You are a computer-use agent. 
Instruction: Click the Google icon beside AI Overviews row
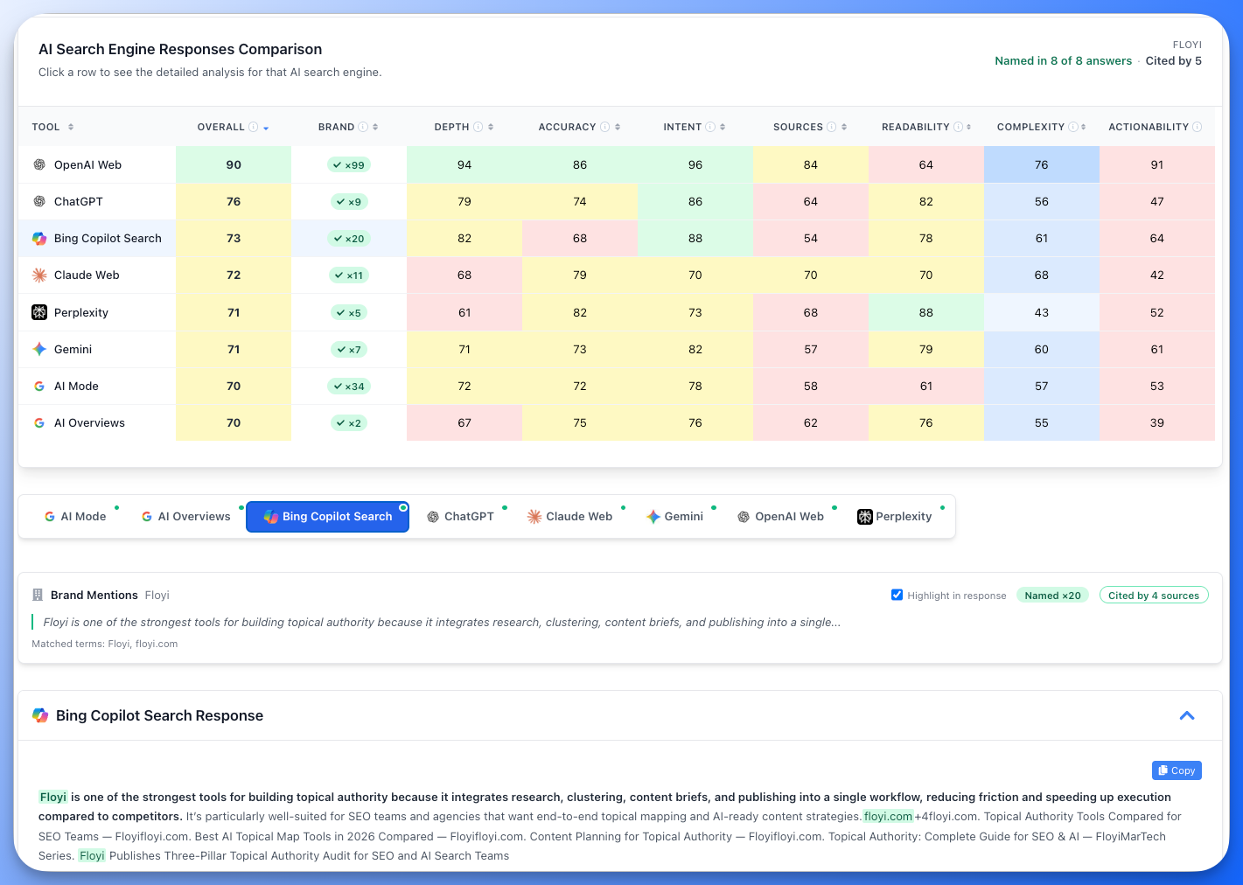pyautogui.click(x=39, y=422)
